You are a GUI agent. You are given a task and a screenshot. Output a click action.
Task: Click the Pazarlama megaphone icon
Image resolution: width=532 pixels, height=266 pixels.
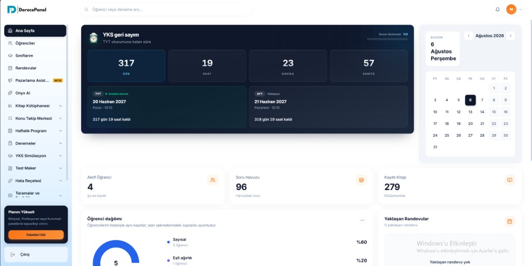pyautogui.click(x=10, y=81)
